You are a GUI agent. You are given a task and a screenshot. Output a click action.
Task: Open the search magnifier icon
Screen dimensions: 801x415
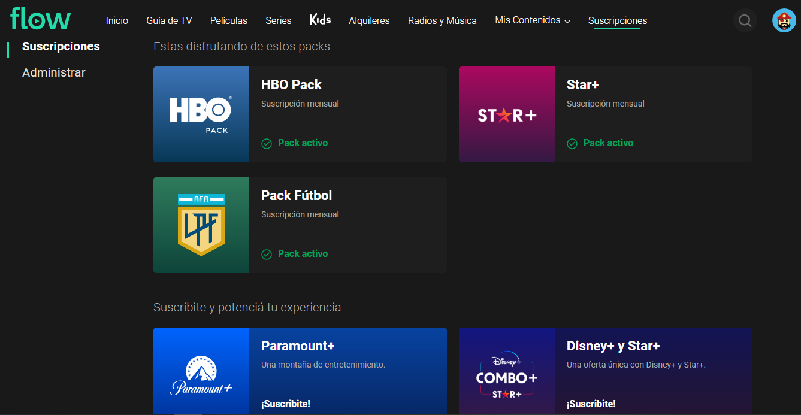(x=745, y=20)
